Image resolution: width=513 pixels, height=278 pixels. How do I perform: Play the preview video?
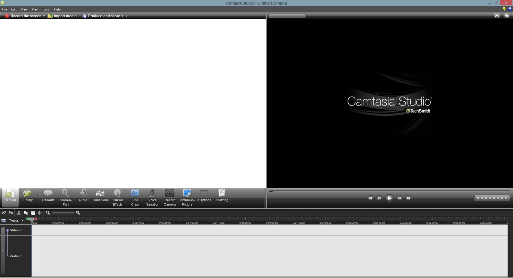tap(389, 198)
